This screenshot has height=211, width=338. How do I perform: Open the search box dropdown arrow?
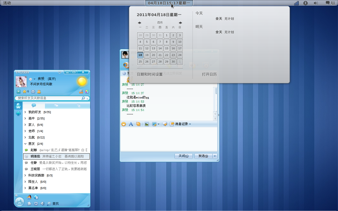pos(87,98)
